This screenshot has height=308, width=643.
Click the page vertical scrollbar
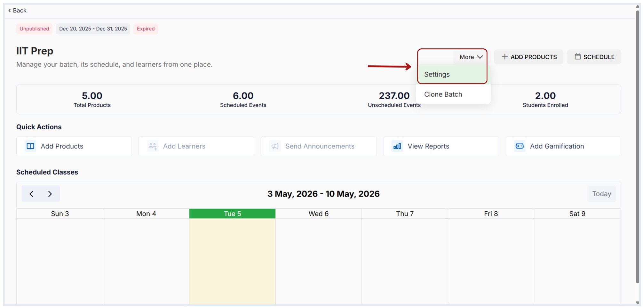pyautogui.click(x=637, y=147)
